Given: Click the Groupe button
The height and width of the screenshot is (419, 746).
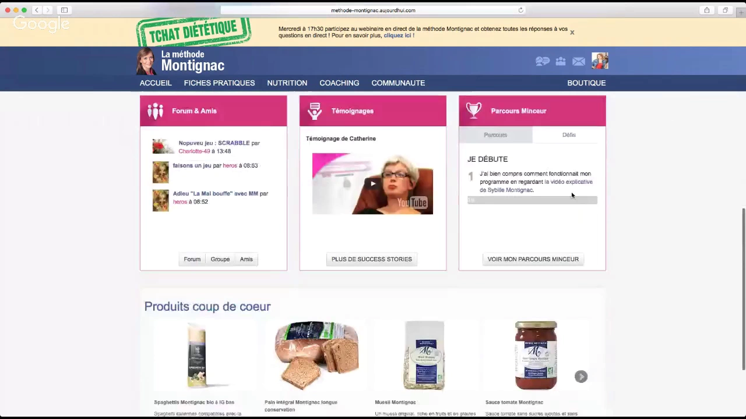Looking at the screenshot, I should point(220,259).
